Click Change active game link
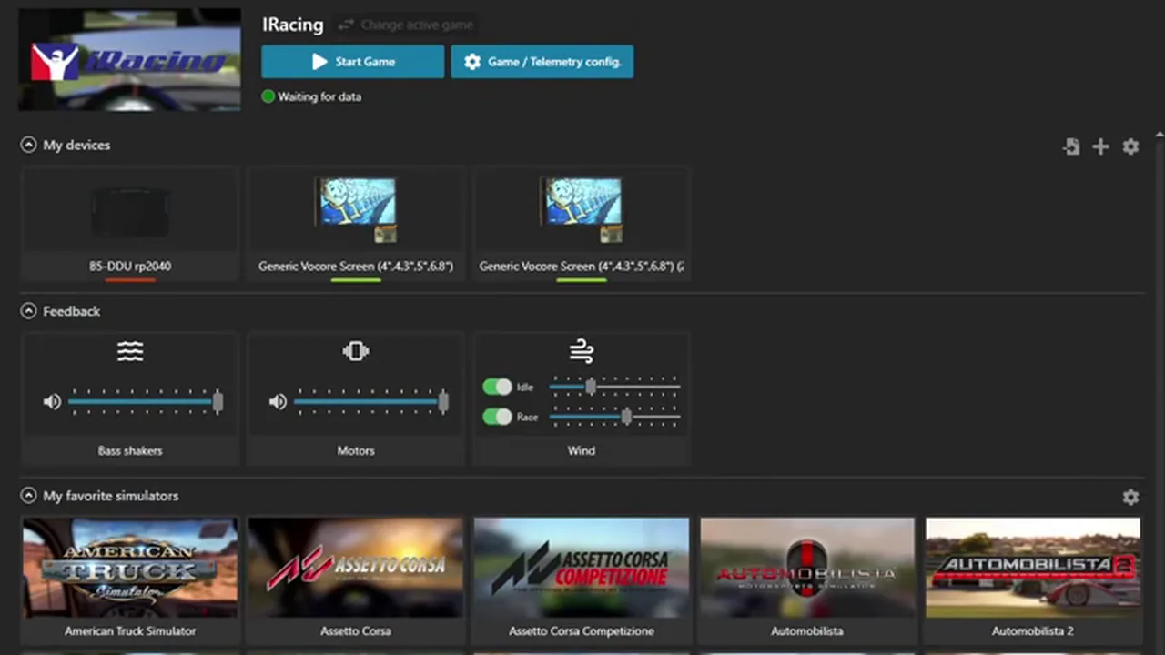The image size is (1165, 655). click(406, 25)
